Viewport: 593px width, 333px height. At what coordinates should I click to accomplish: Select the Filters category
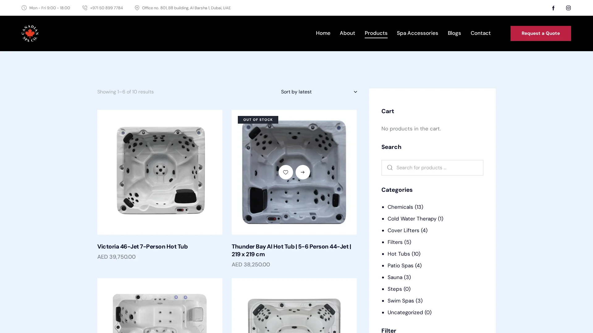pyautogui.click(x=395, y=242)
